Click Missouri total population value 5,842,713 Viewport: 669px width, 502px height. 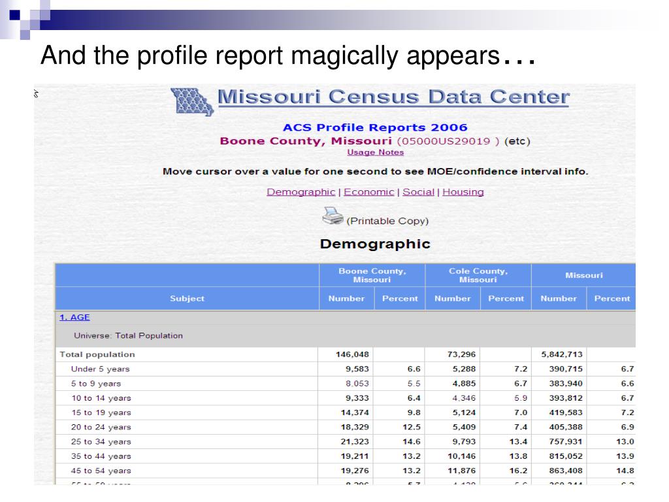562,354
